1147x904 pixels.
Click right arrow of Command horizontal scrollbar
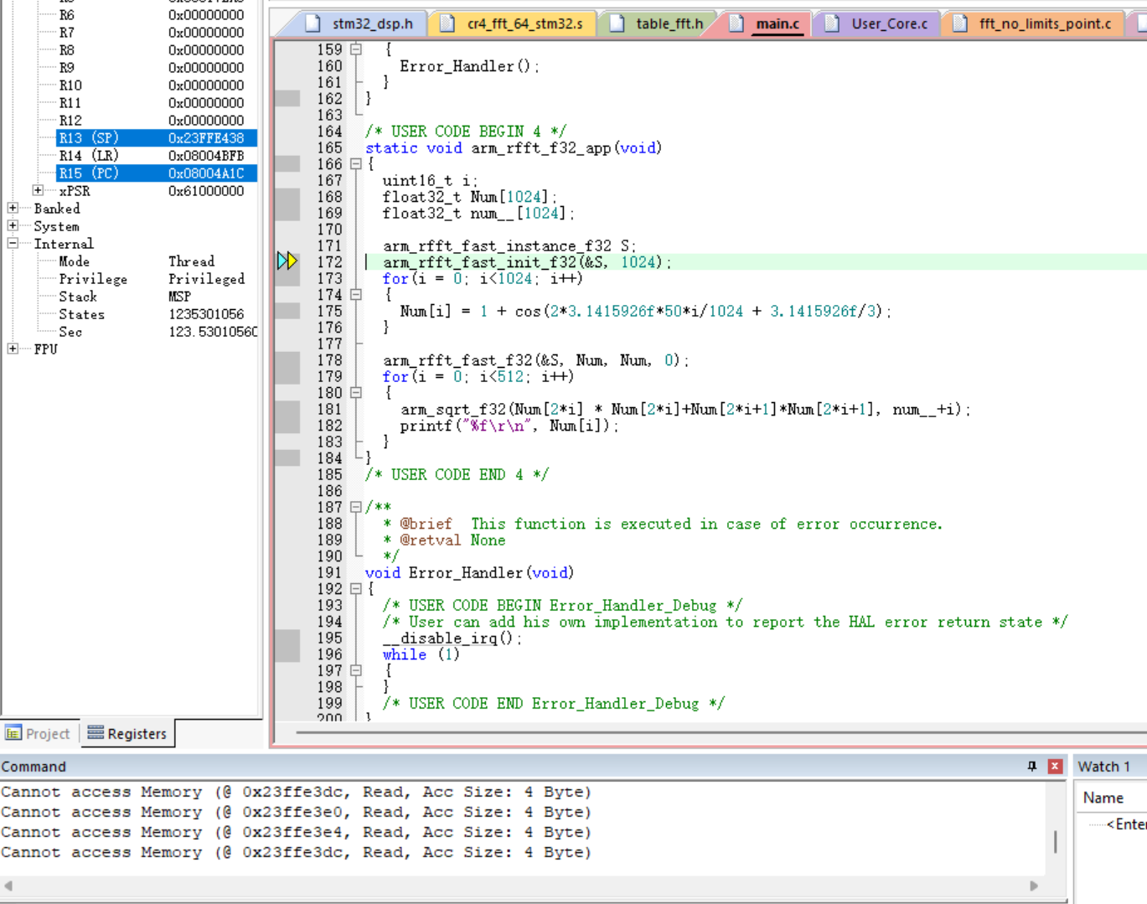(x=1034, y=886)
